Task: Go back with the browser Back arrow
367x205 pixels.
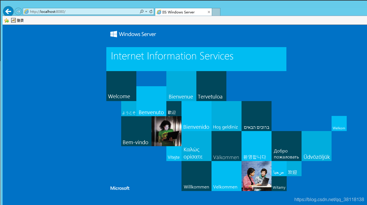Action: point(8,11)
